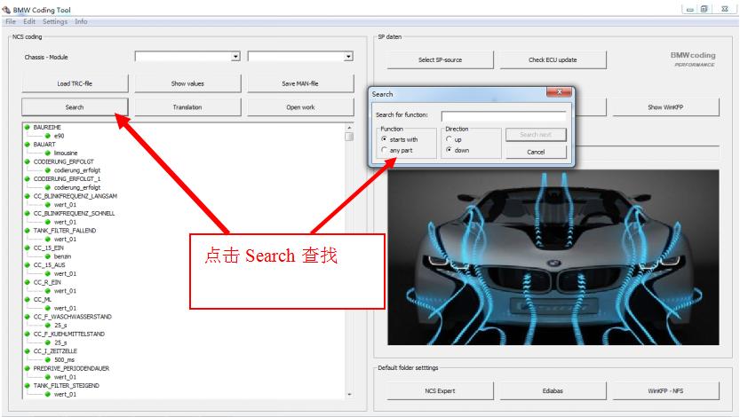
Task: Click Select SP-source button
Action: (x=440, y=59)
